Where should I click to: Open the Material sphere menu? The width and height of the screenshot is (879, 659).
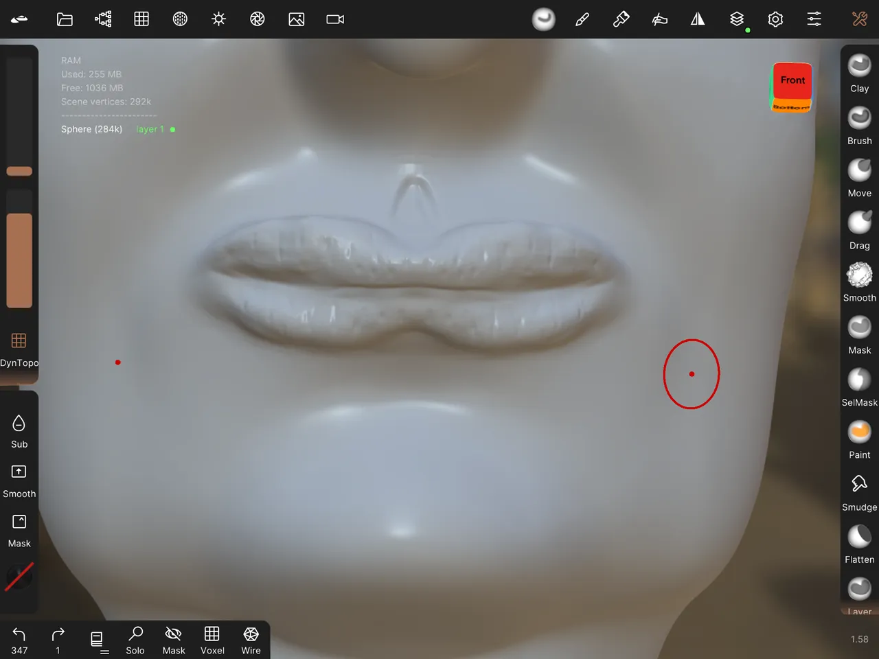[180, 19]
